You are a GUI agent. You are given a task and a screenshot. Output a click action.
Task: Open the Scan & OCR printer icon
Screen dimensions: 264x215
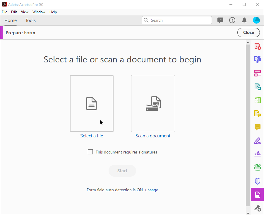258,168
